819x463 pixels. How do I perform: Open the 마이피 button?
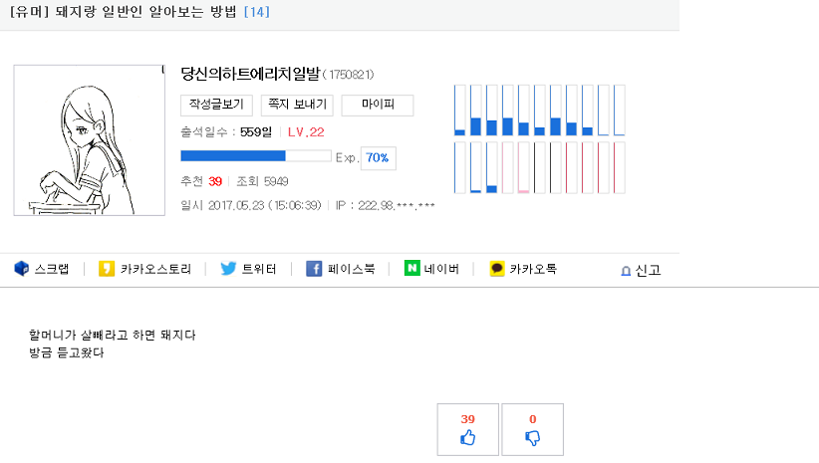[x=378, y=105]
